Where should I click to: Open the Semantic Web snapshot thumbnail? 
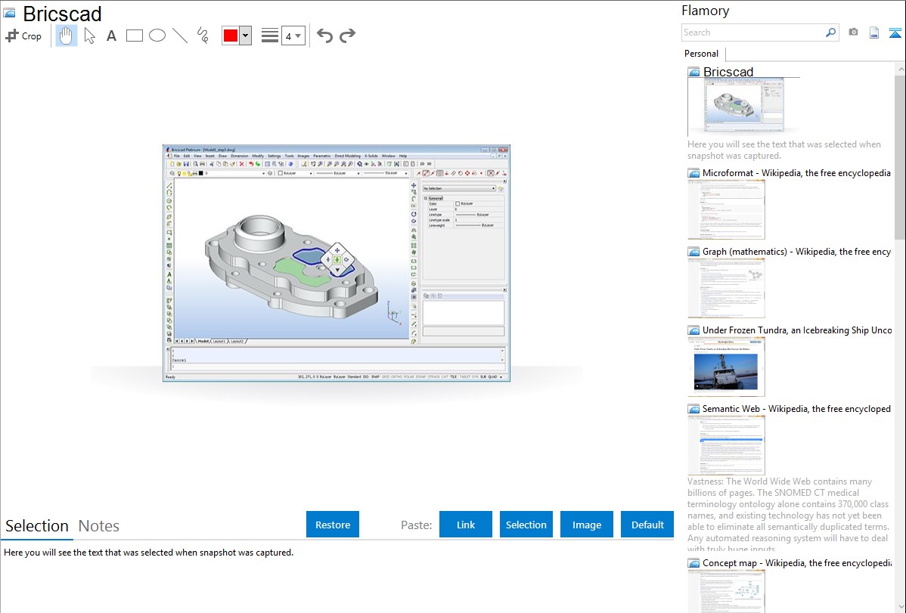click(x=726, y=445)
